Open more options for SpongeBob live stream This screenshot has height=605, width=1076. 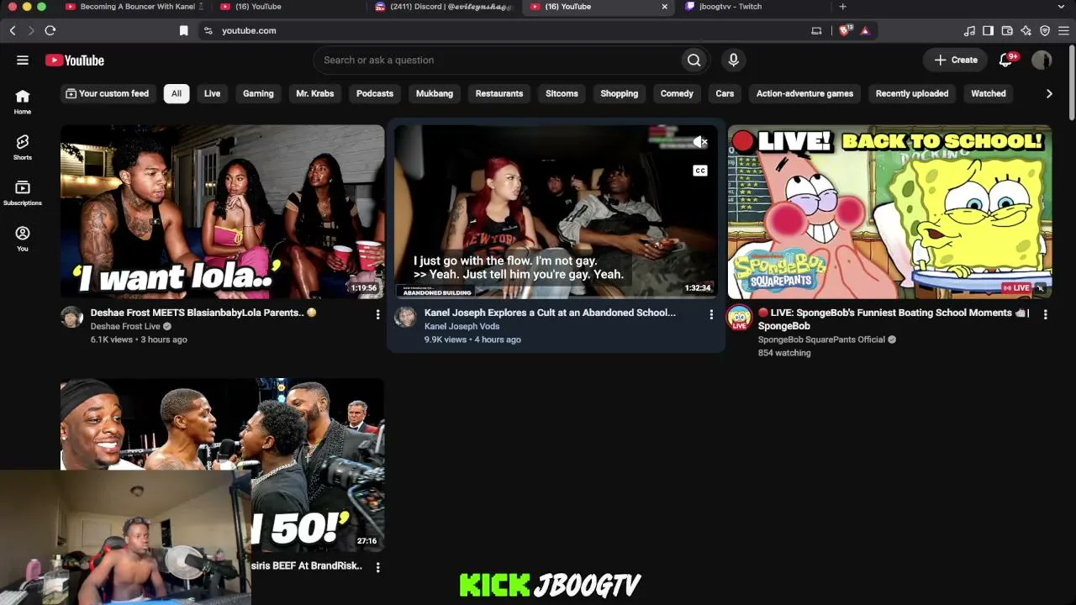point(1045,313)
